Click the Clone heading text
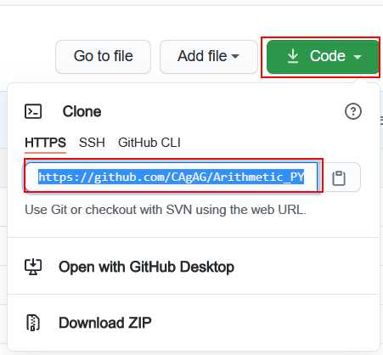 82,111
